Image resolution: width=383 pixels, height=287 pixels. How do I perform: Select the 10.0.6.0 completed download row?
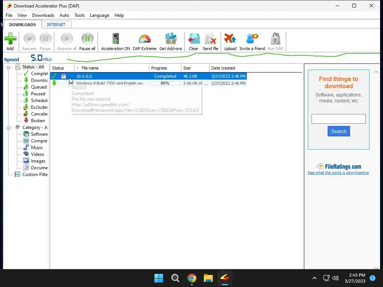[148, 76]
